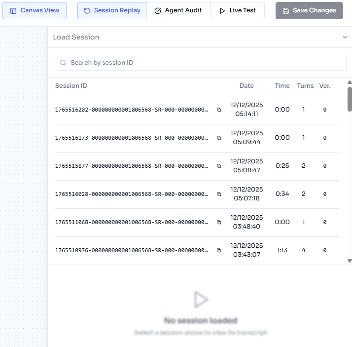Switch to the Live Test tab

237,10
